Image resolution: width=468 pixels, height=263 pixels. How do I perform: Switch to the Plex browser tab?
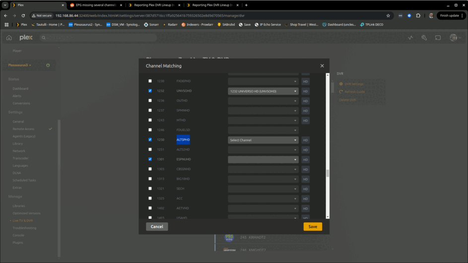click(x=37, y=5)
